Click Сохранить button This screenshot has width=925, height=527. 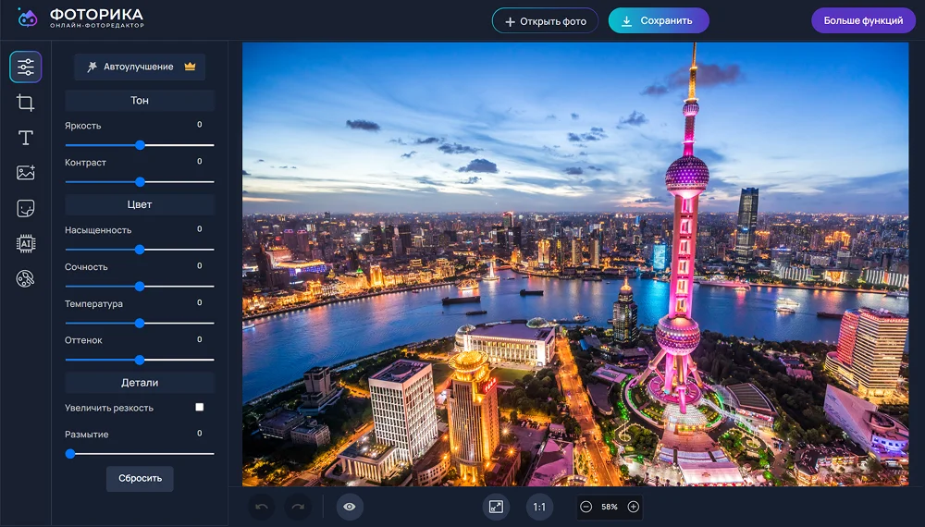pos(659,20)
